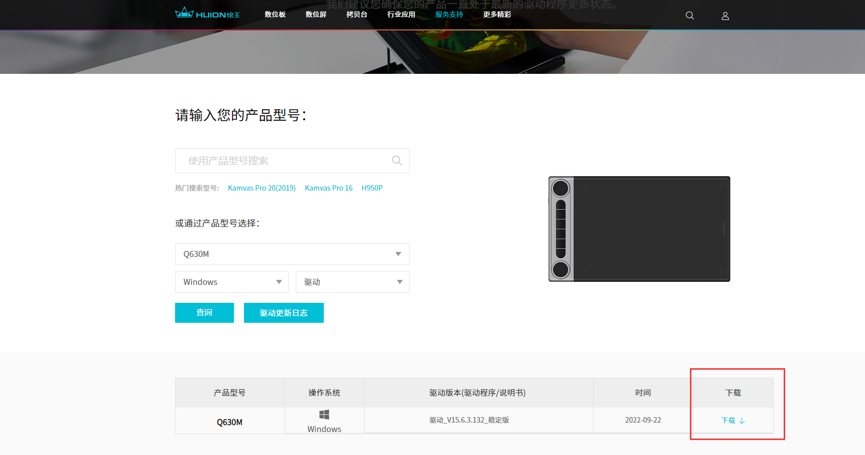The width and height of the screenshot is (865, 455).
Task: Select hot search H950P
Action: pyautogui.click(x=372, y=188)
